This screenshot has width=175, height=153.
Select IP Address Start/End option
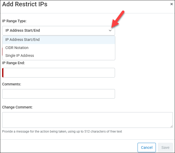(x=23, y=40)
